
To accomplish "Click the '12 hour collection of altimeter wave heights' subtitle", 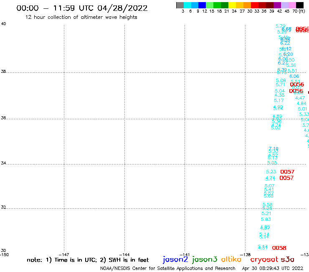I will [x=81, y=17].
